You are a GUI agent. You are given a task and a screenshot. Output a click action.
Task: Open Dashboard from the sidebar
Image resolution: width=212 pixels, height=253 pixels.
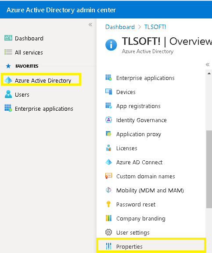[x=29, y=38]
